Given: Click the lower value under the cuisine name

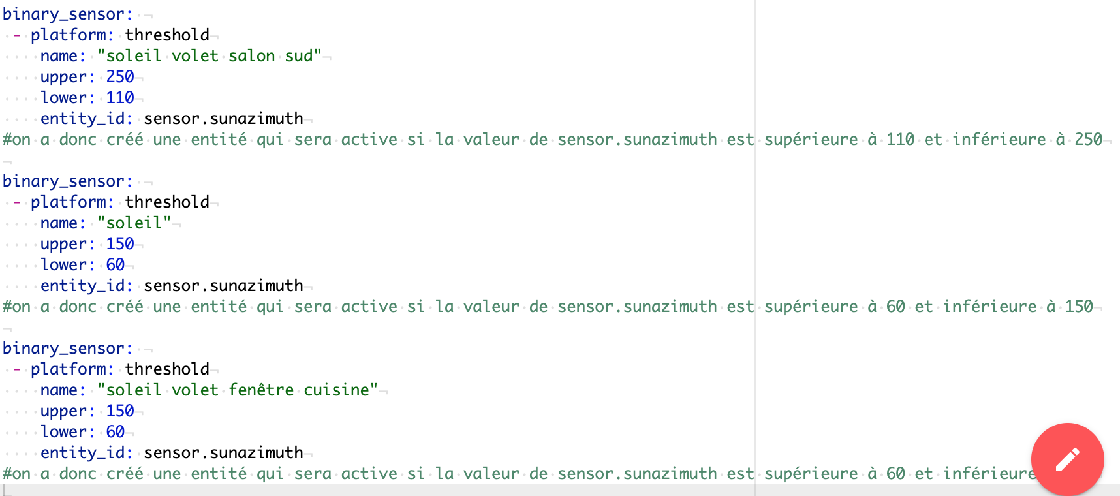Looking at the screenshot, I should click(x=116, y=432).
